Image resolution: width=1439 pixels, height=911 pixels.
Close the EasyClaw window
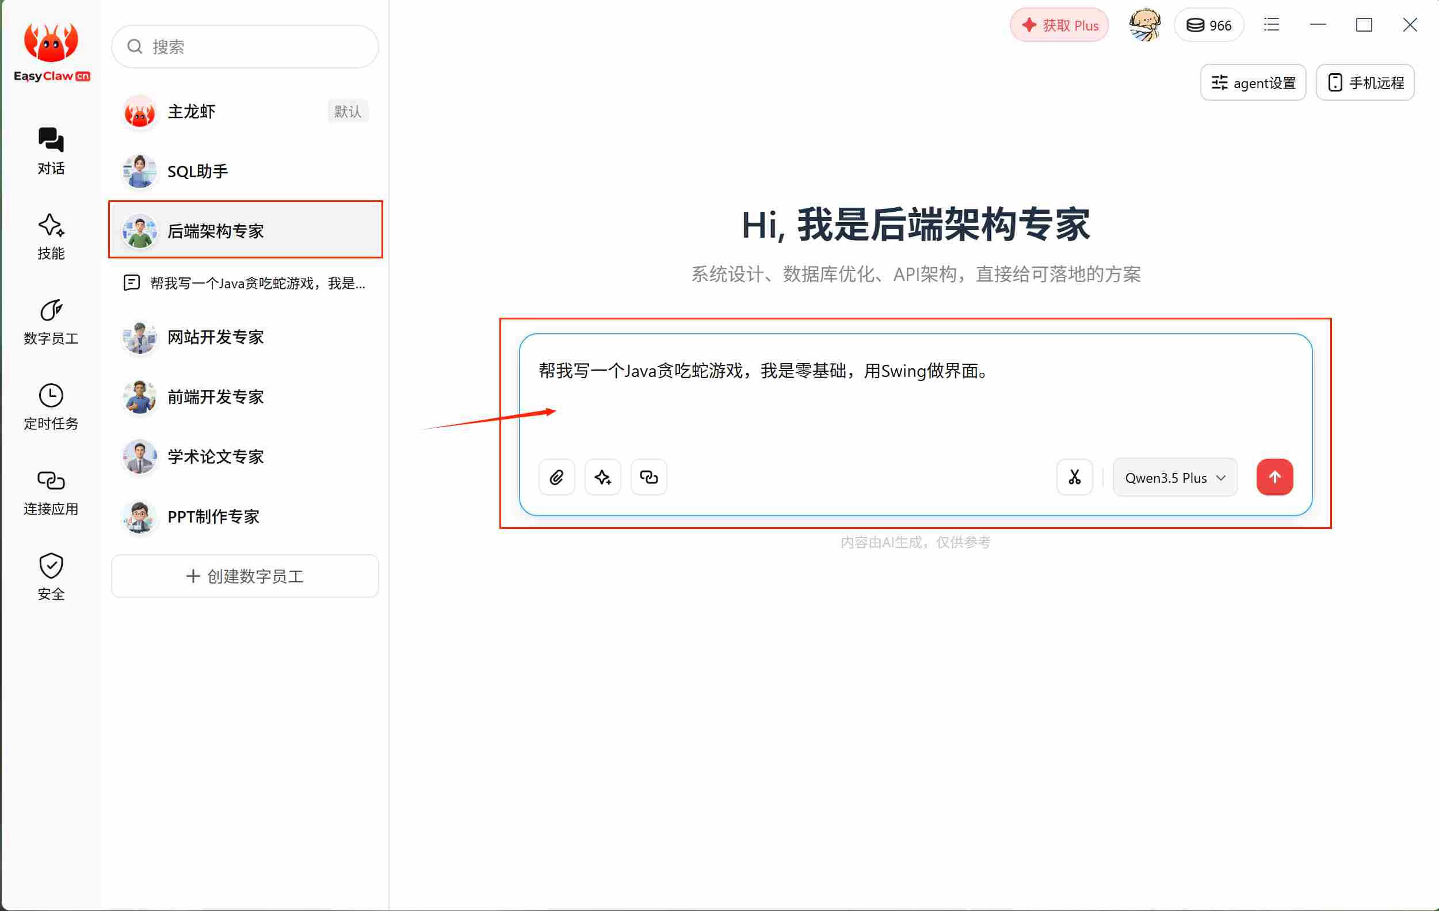pos(1410,25)
